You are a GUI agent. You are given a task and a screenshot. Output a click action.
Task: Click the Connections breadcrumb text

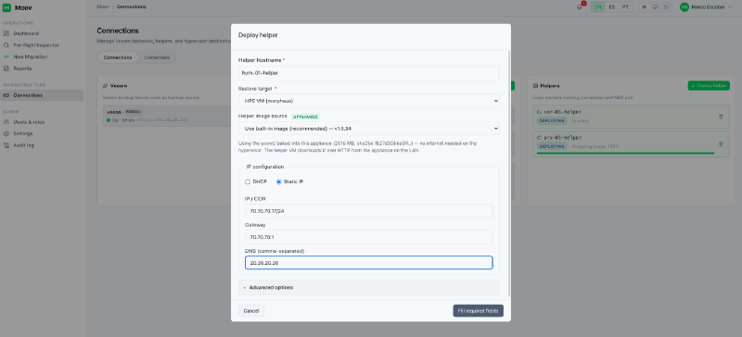(131, 7)
